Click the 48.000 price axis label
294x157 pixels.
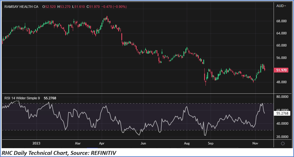pos(281,82)
